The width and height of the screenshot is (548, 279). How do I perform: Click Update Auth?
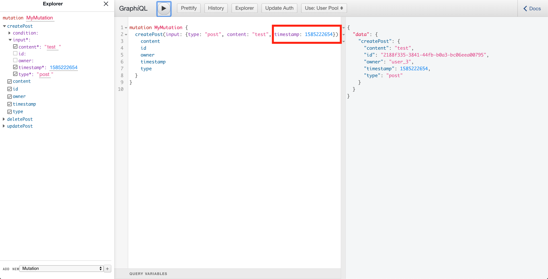coord(279,8)
